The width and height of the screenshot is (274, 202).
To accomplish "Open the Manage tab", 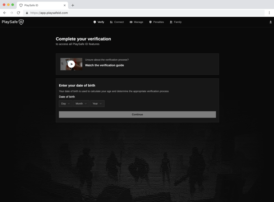I will [x=137, y=22].
